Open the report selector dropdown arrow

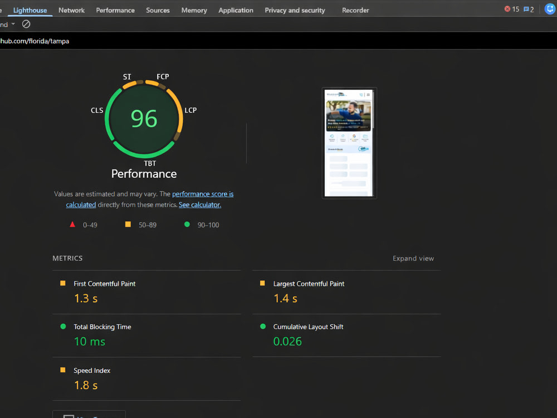click(13, 24)
